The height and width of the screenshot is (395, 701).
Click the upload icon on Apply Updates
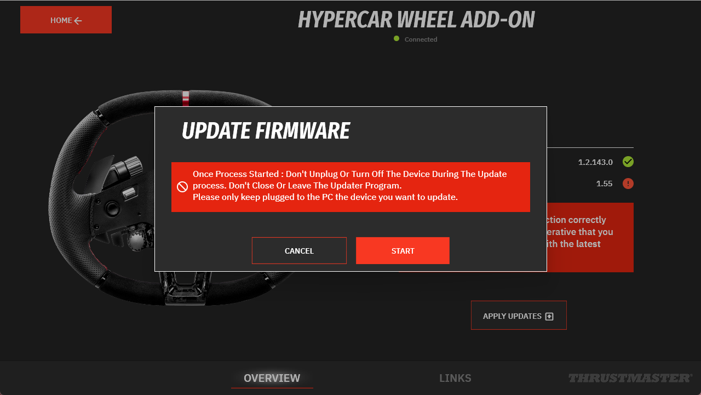click(550, 316)
